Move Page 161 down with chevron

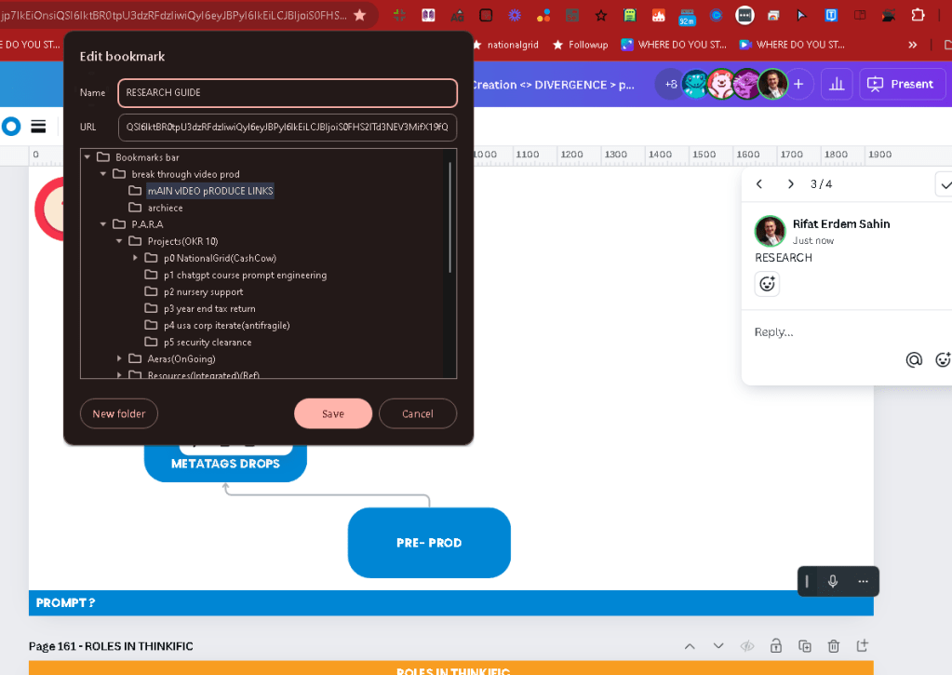click(x=718, y=646)
